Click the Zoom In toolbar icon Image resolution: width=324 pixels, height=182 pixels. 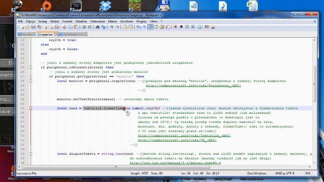coord(112,27)
